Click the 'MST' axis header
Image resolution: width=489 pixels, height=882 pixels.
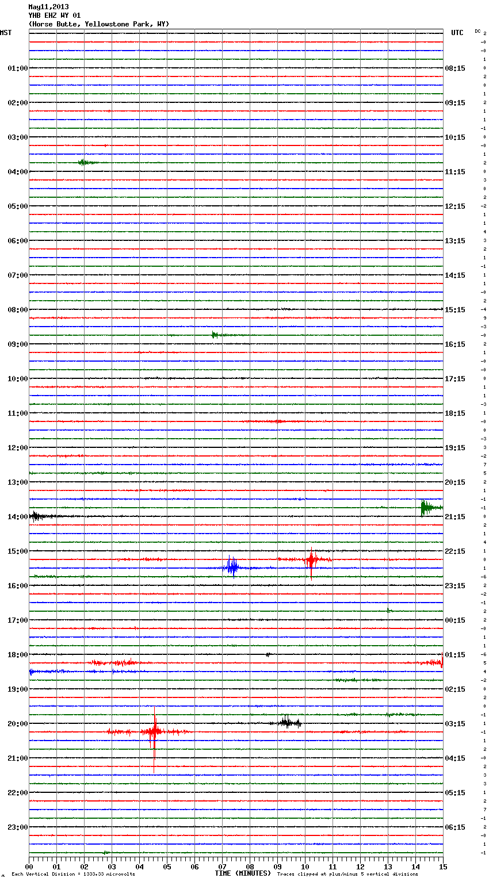(x=6, y=33)
